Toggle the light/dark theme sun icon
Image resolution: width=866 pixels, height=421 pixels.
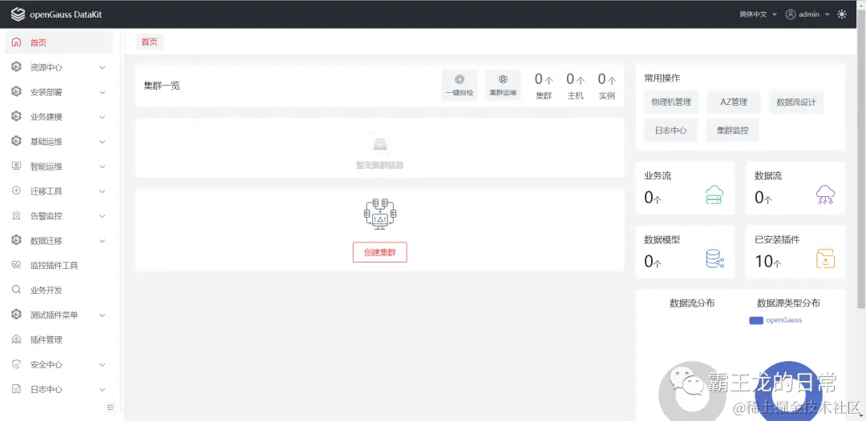pyautogui.click(x=842, y=14)
